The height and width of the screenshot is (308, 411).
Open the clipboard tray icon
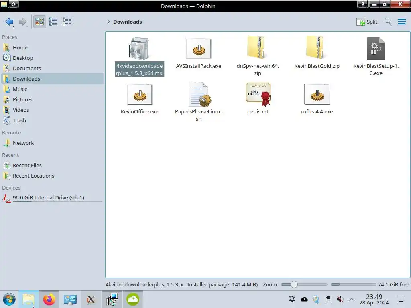328,299
